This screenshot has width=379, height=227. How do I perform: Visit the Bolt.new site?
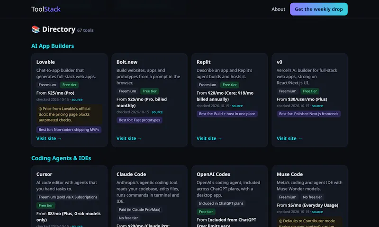(129, 138)
